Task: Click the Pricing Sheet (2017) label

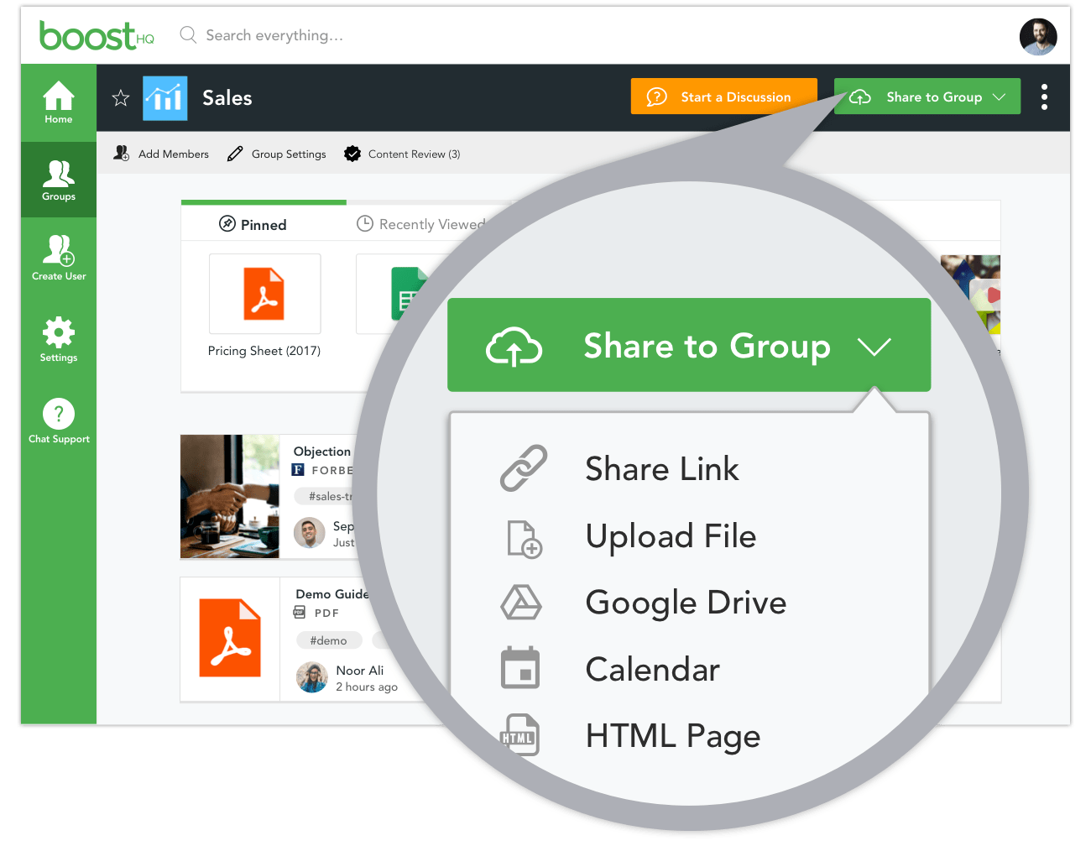Action: click(x=264, y=351)
